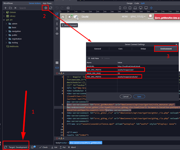Screen dimensions: 180x150
Task: Activate the edit pencil tool in design sidebar
Action: [57, 14]
